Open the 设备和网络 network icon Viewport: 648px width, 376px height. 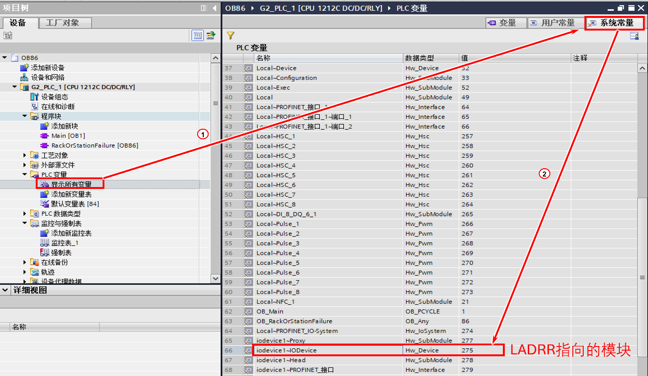(x=24, y=78)
